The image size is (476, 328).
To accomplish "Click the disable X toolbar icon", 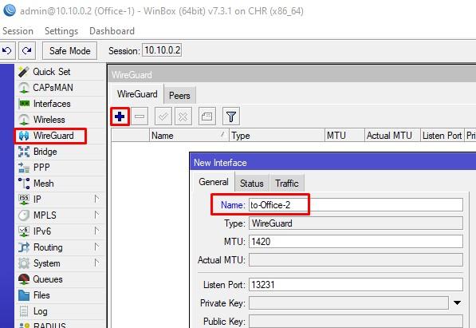I will coord(183,117).
